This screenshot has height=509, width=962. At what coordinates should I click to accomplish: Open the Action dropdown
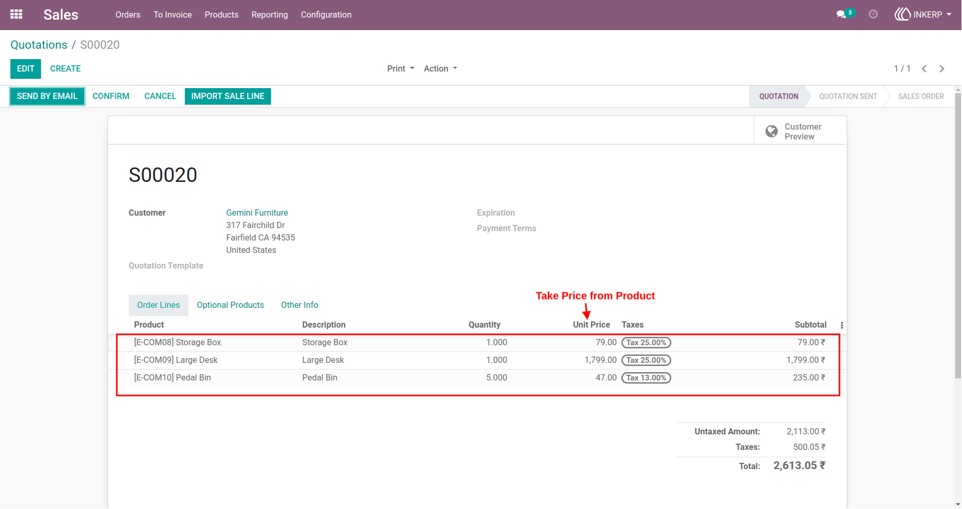(x=440, y=68)
